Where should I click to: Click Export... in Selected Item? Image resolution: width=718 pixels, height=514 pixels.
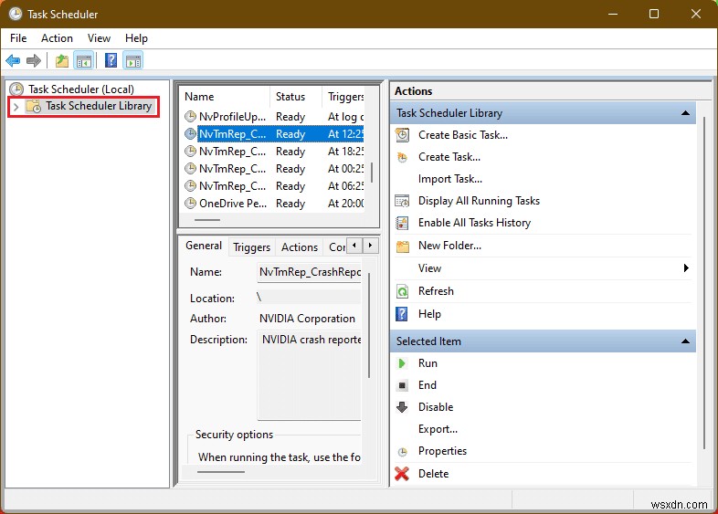(x=438, y=429)
